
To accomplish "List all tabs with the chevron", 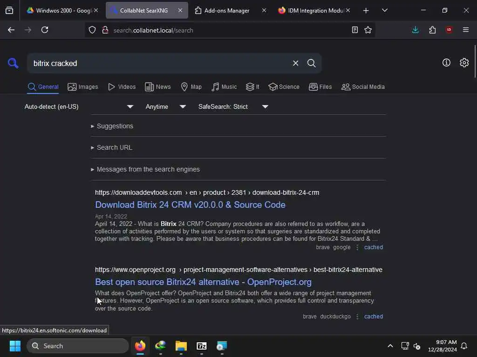I will coord(384,10).
